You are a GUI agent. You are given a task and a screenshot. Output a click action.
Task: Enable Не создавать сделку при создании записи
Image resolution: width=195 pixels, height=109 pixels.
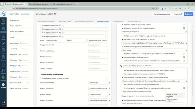click(x=122, y=74)
